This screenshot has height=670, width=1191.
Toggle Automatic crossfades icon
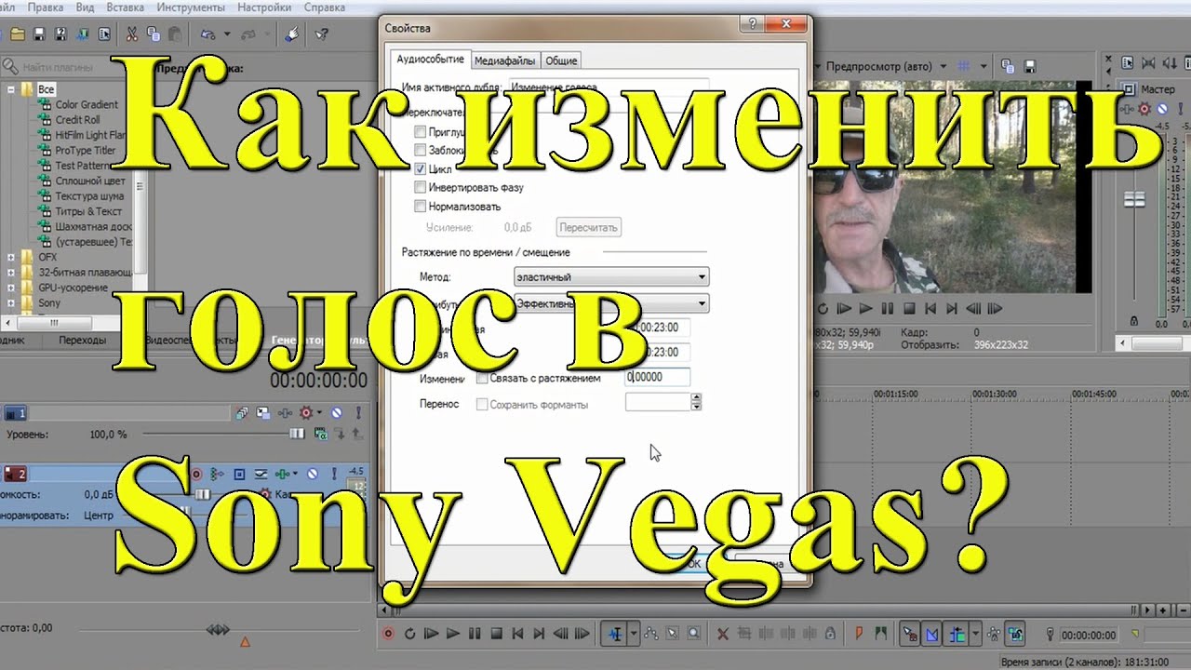pyautogui.click(x=932, y=634)
